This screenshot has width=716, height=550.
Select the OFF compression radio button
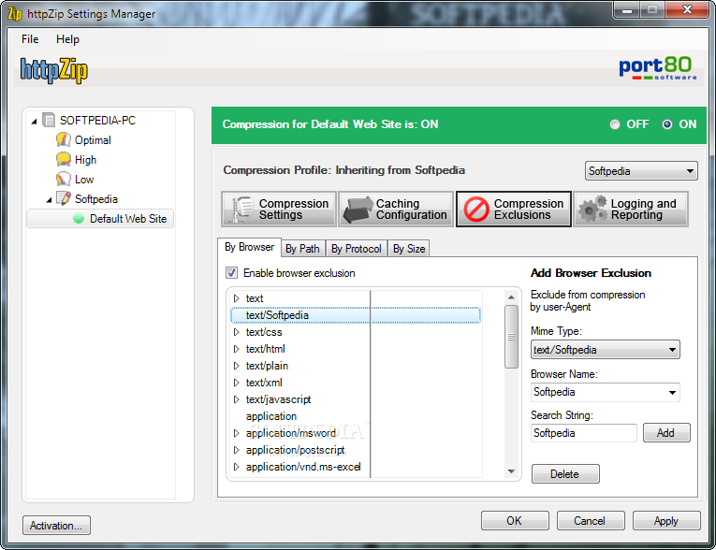[615, 124]
